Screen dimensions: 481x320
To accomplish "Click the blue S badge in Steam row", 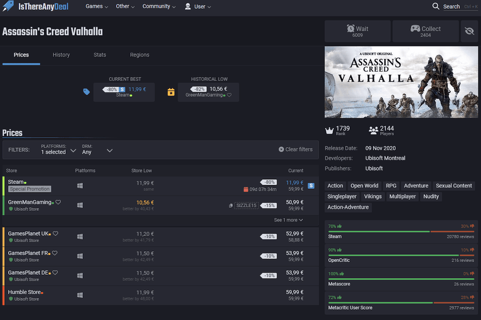I will pos(311,186).
